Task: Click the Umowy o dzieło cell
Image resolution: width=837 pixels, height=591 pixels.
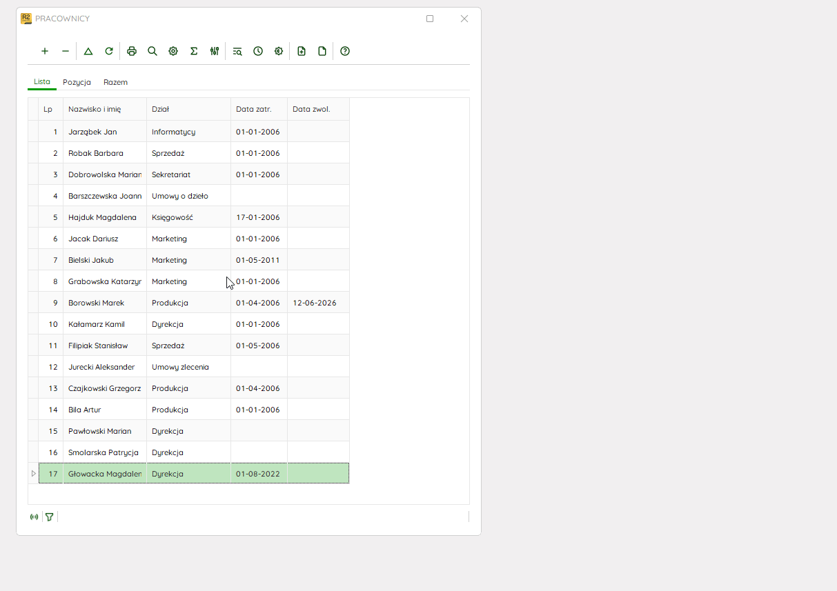Action: point(189,196)
